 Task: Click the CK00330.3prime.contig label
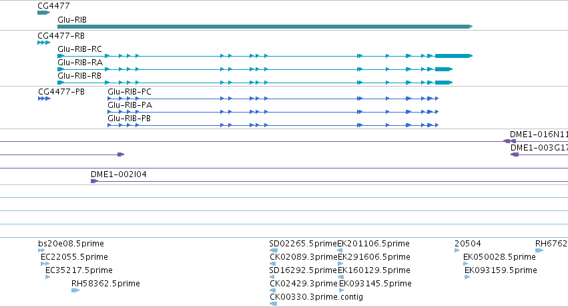click(316, 297)
